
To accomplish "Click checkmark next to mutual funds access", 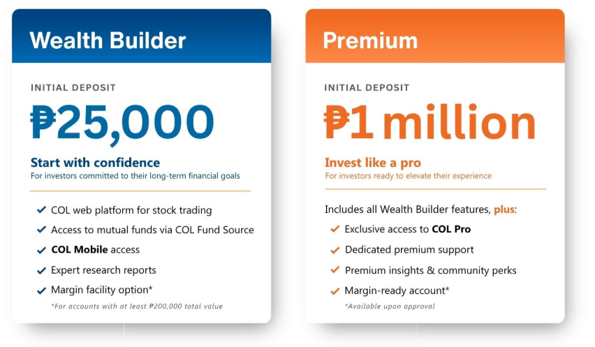I will (41, 230).
